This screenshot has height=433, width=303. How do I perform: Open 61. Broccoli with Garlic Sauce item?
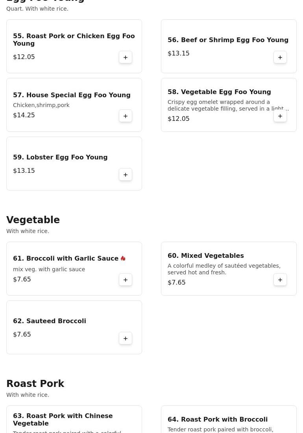click(66, 258)
